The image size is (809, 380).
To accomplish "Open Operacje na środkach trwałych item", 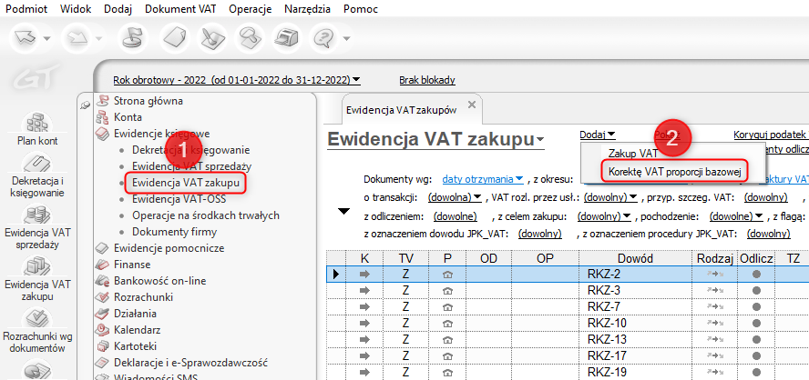I will 206,215.
